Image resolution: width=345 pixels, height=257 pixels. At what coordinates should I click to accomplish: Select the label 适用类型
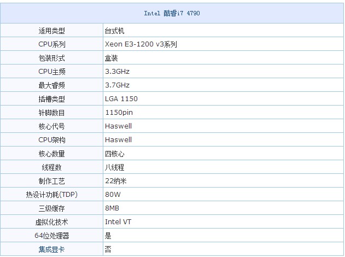point(51,31)
